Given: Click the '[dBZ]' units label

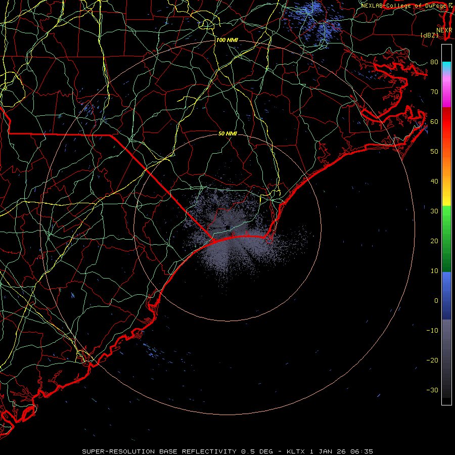Looking at the screenshot, I should 429,35.
